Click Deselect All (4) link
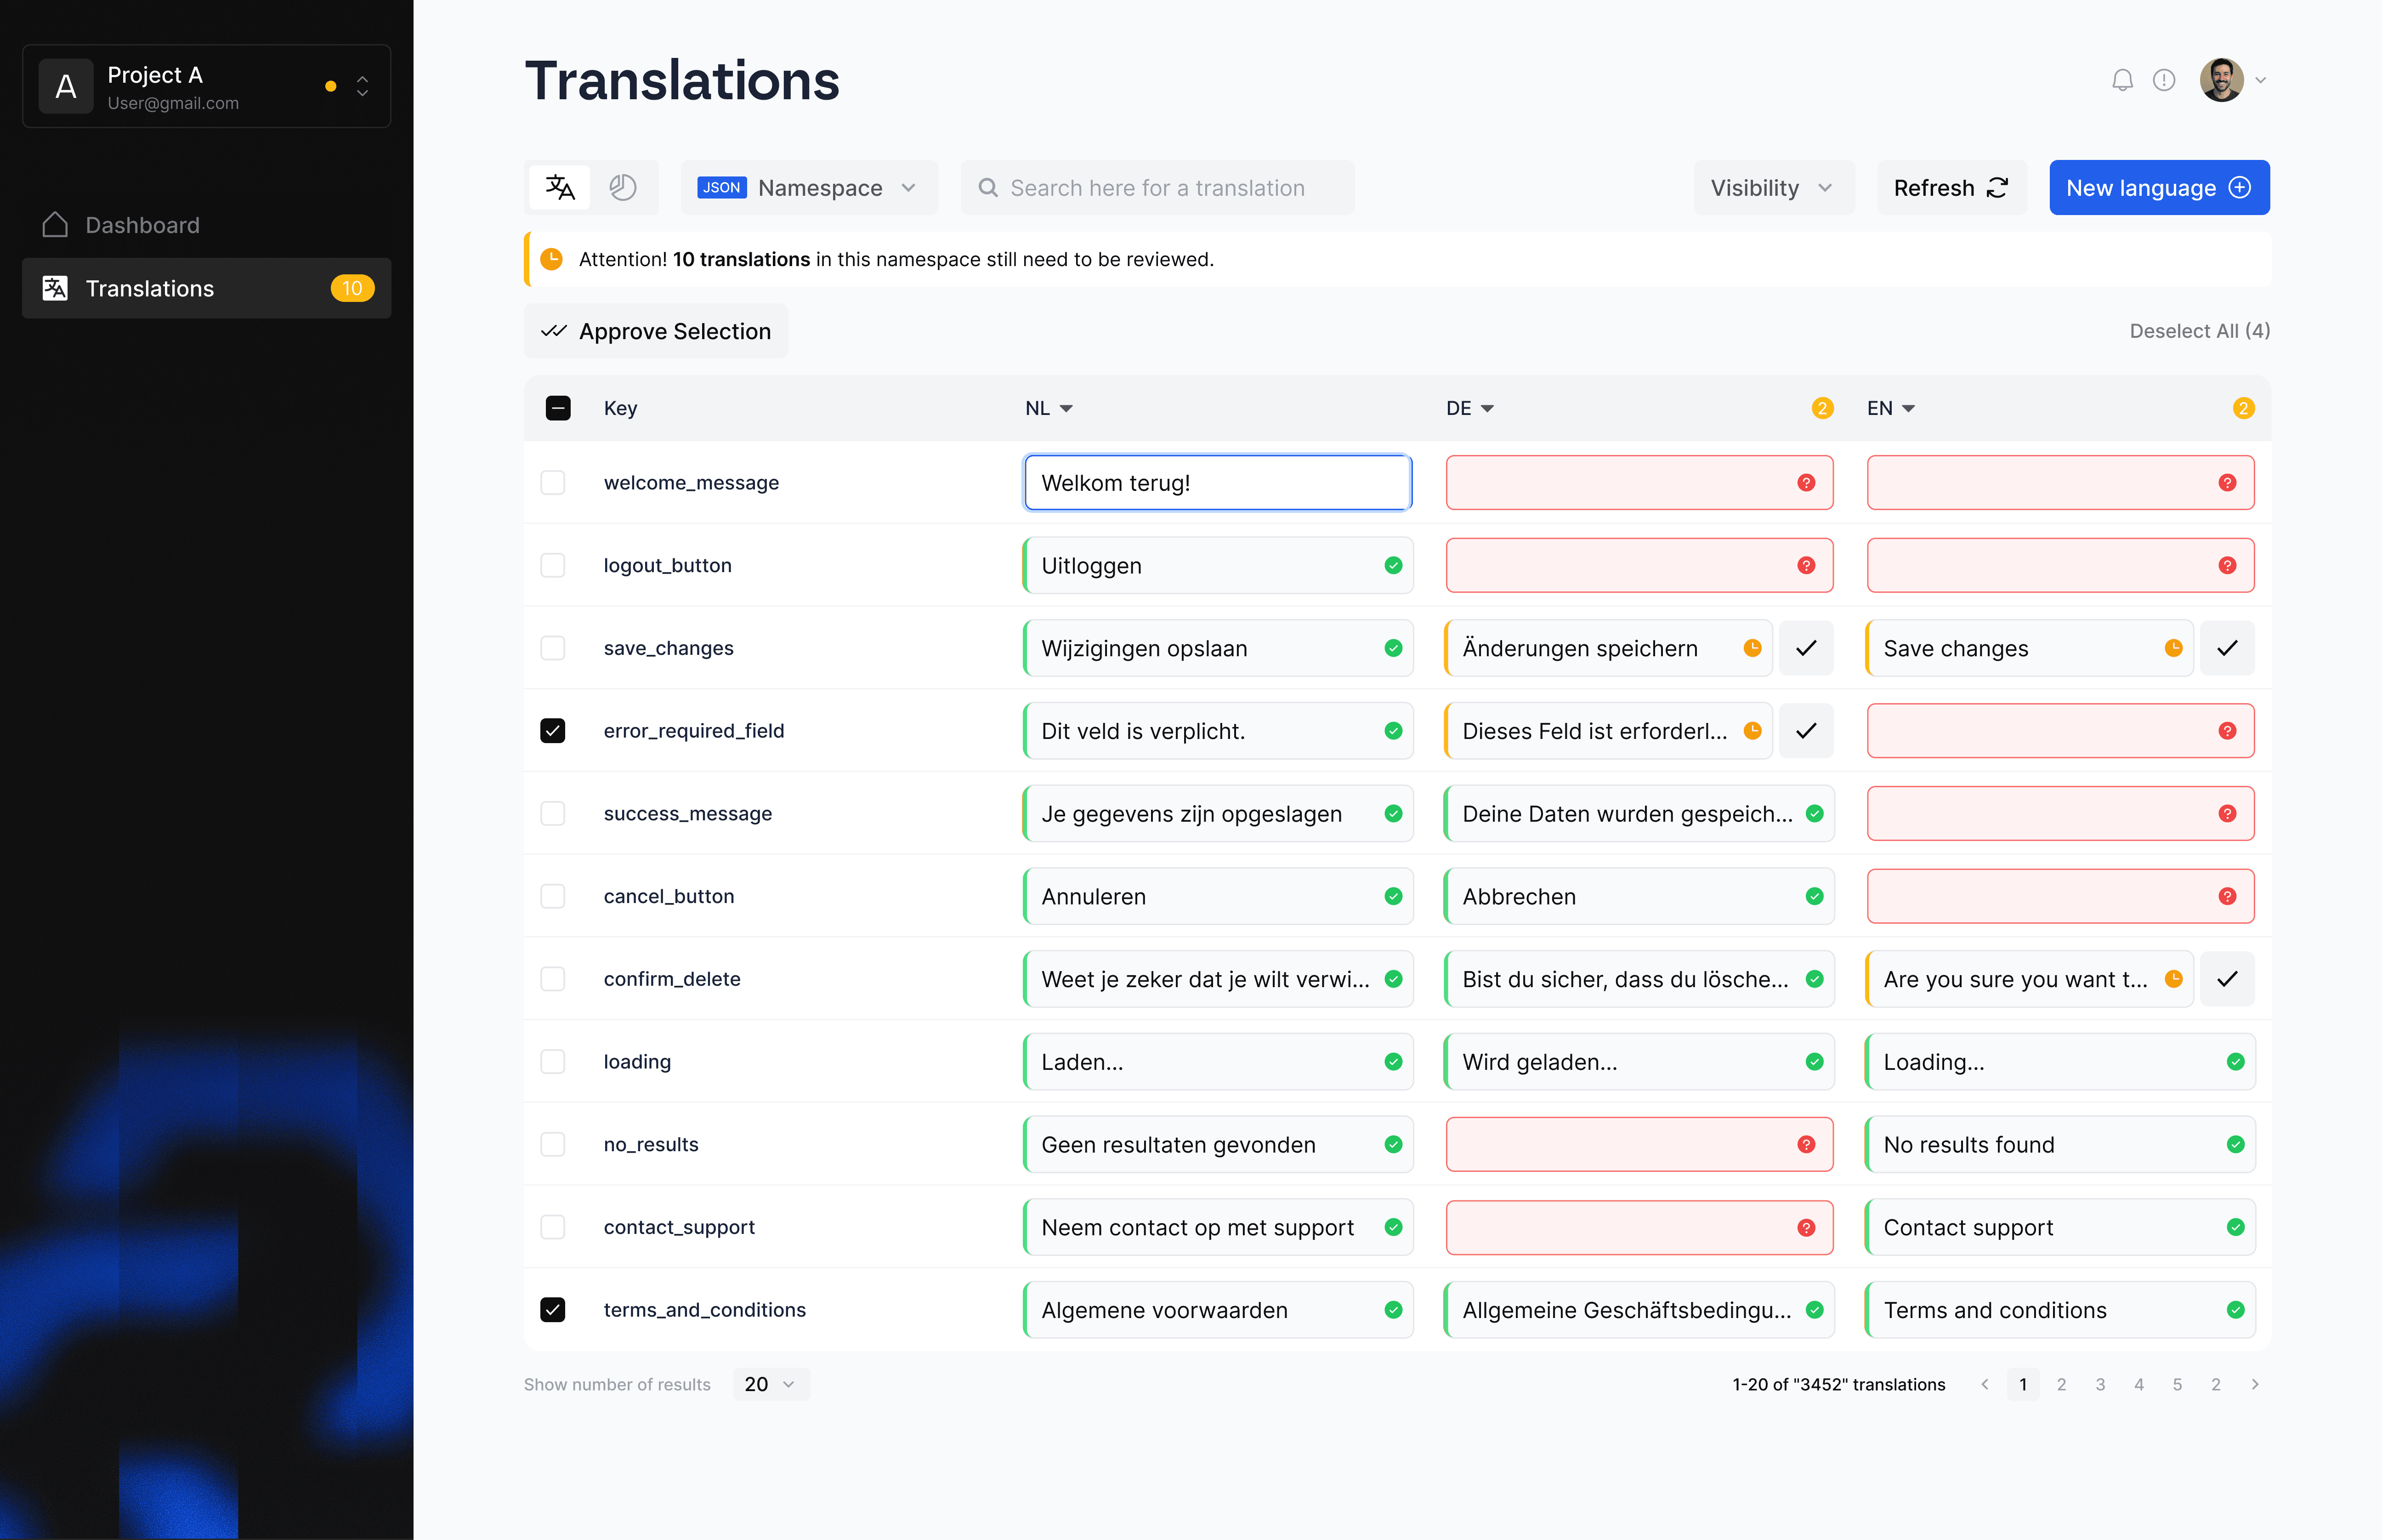2382x1540 pixels. (x=2199, y=331)
